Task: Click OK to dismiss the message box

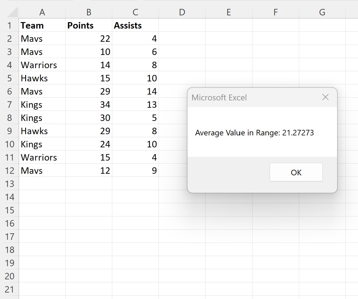Action: click(x=295, y=172)
